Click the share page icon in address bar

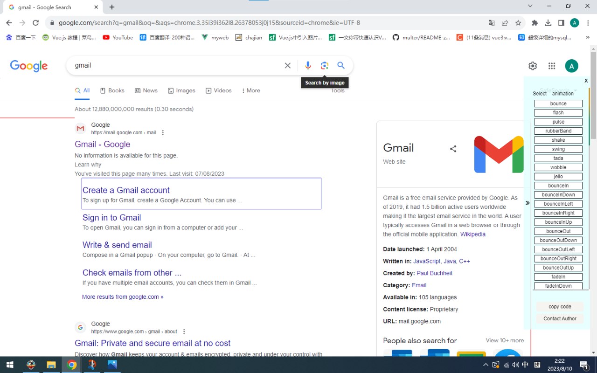505,23
